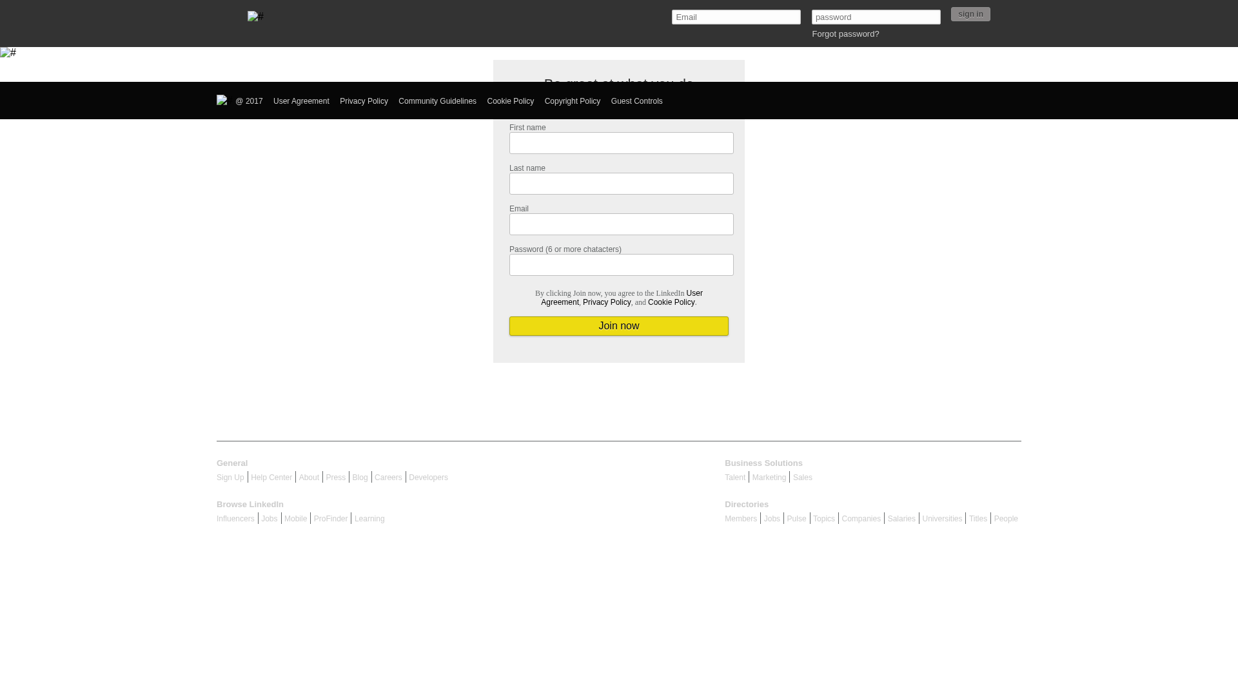Image resolution: width=1238 pixels, height=696 pixels.
Task: Open Companies under Directories
Action: 861,519
